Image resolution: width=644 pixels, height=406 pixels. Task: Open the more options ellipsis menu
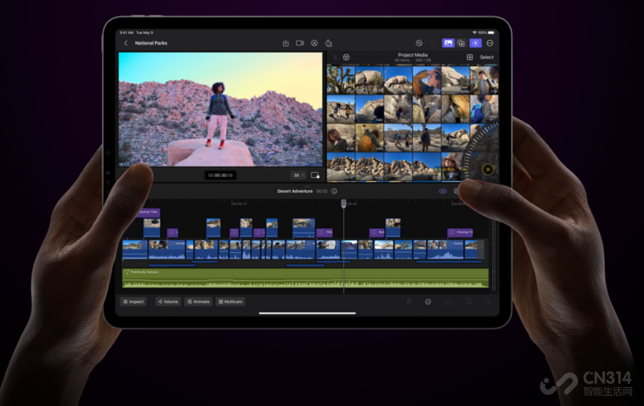pos(490,43)
